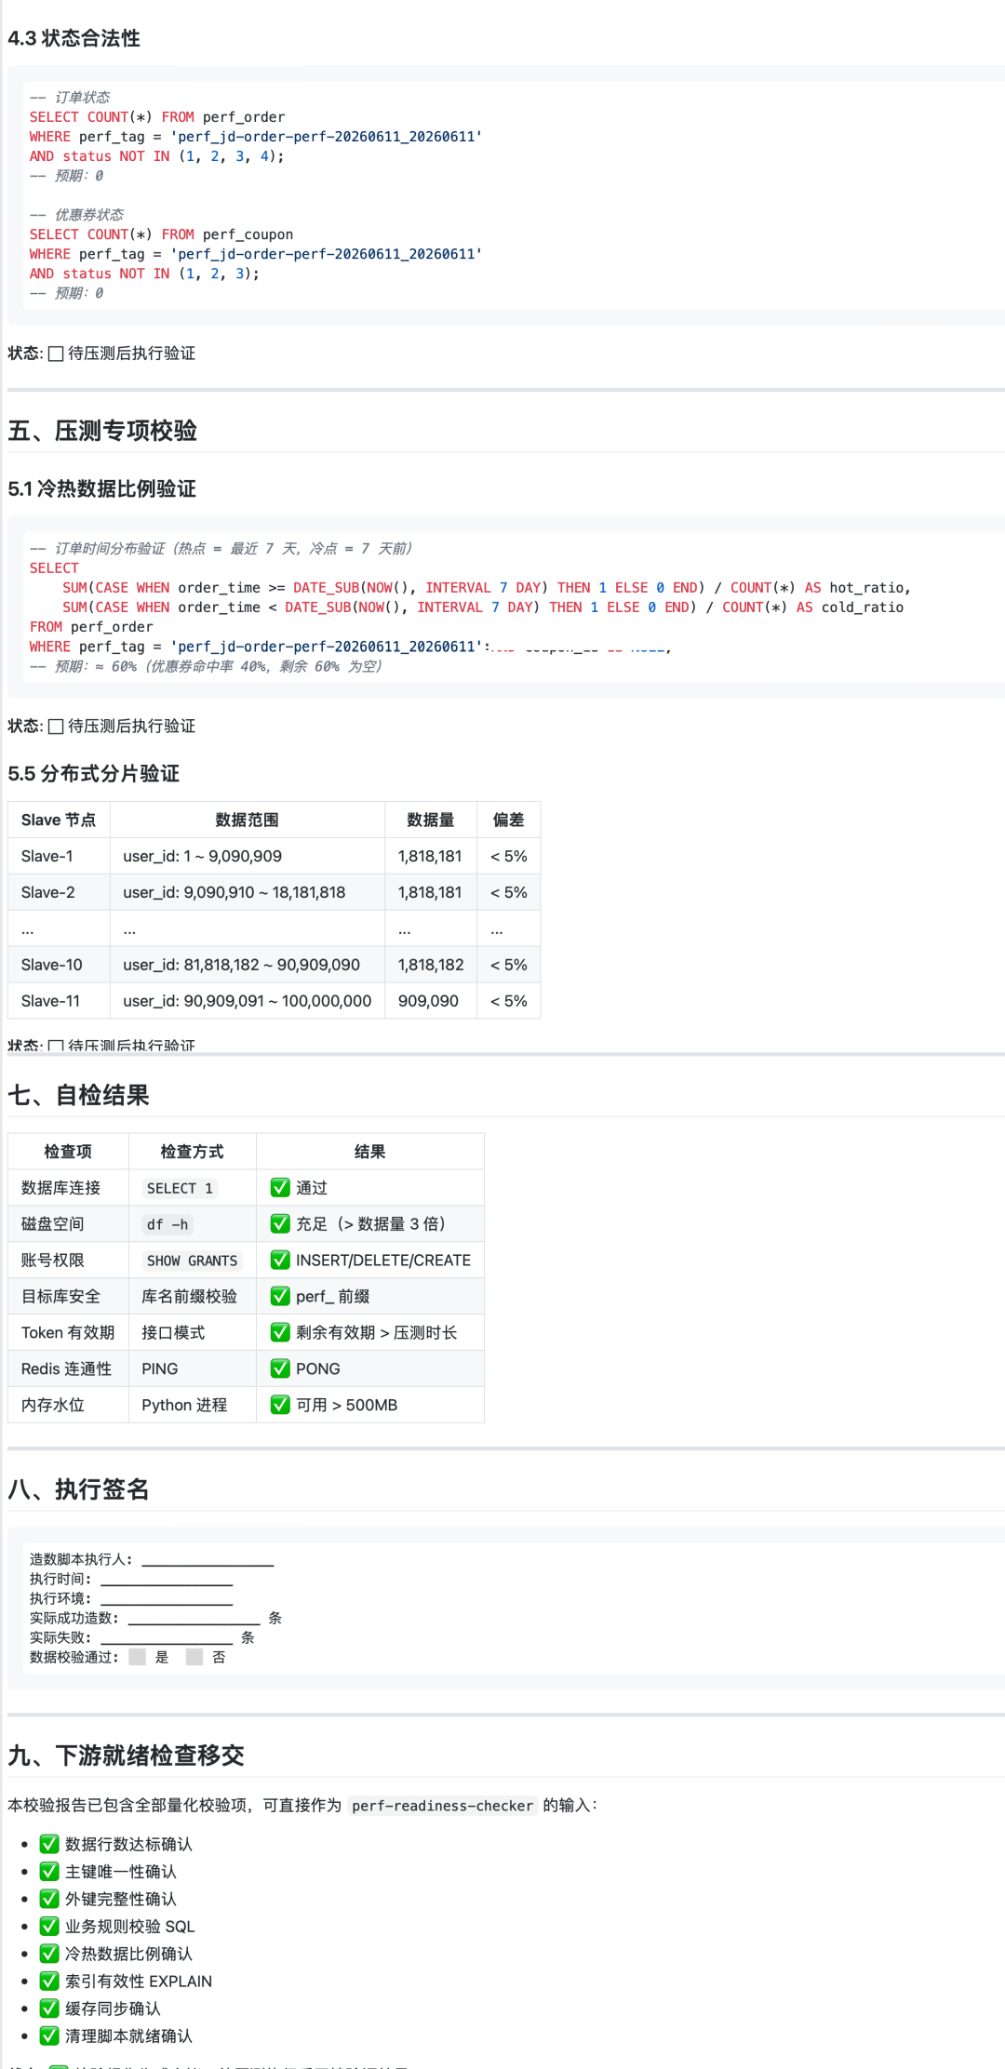Click the check icon for 业务规则校验 SQL
This screenshot has height=2069, width=1005.
tap(49, 1926)
